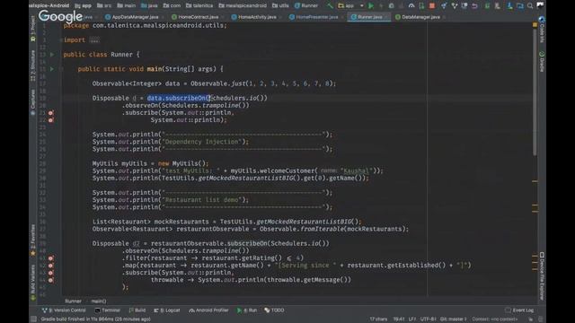The height and width of the screenshot is (323, 575).
Task: Toggle breakpoint on line 21
Action: [51, 112]
